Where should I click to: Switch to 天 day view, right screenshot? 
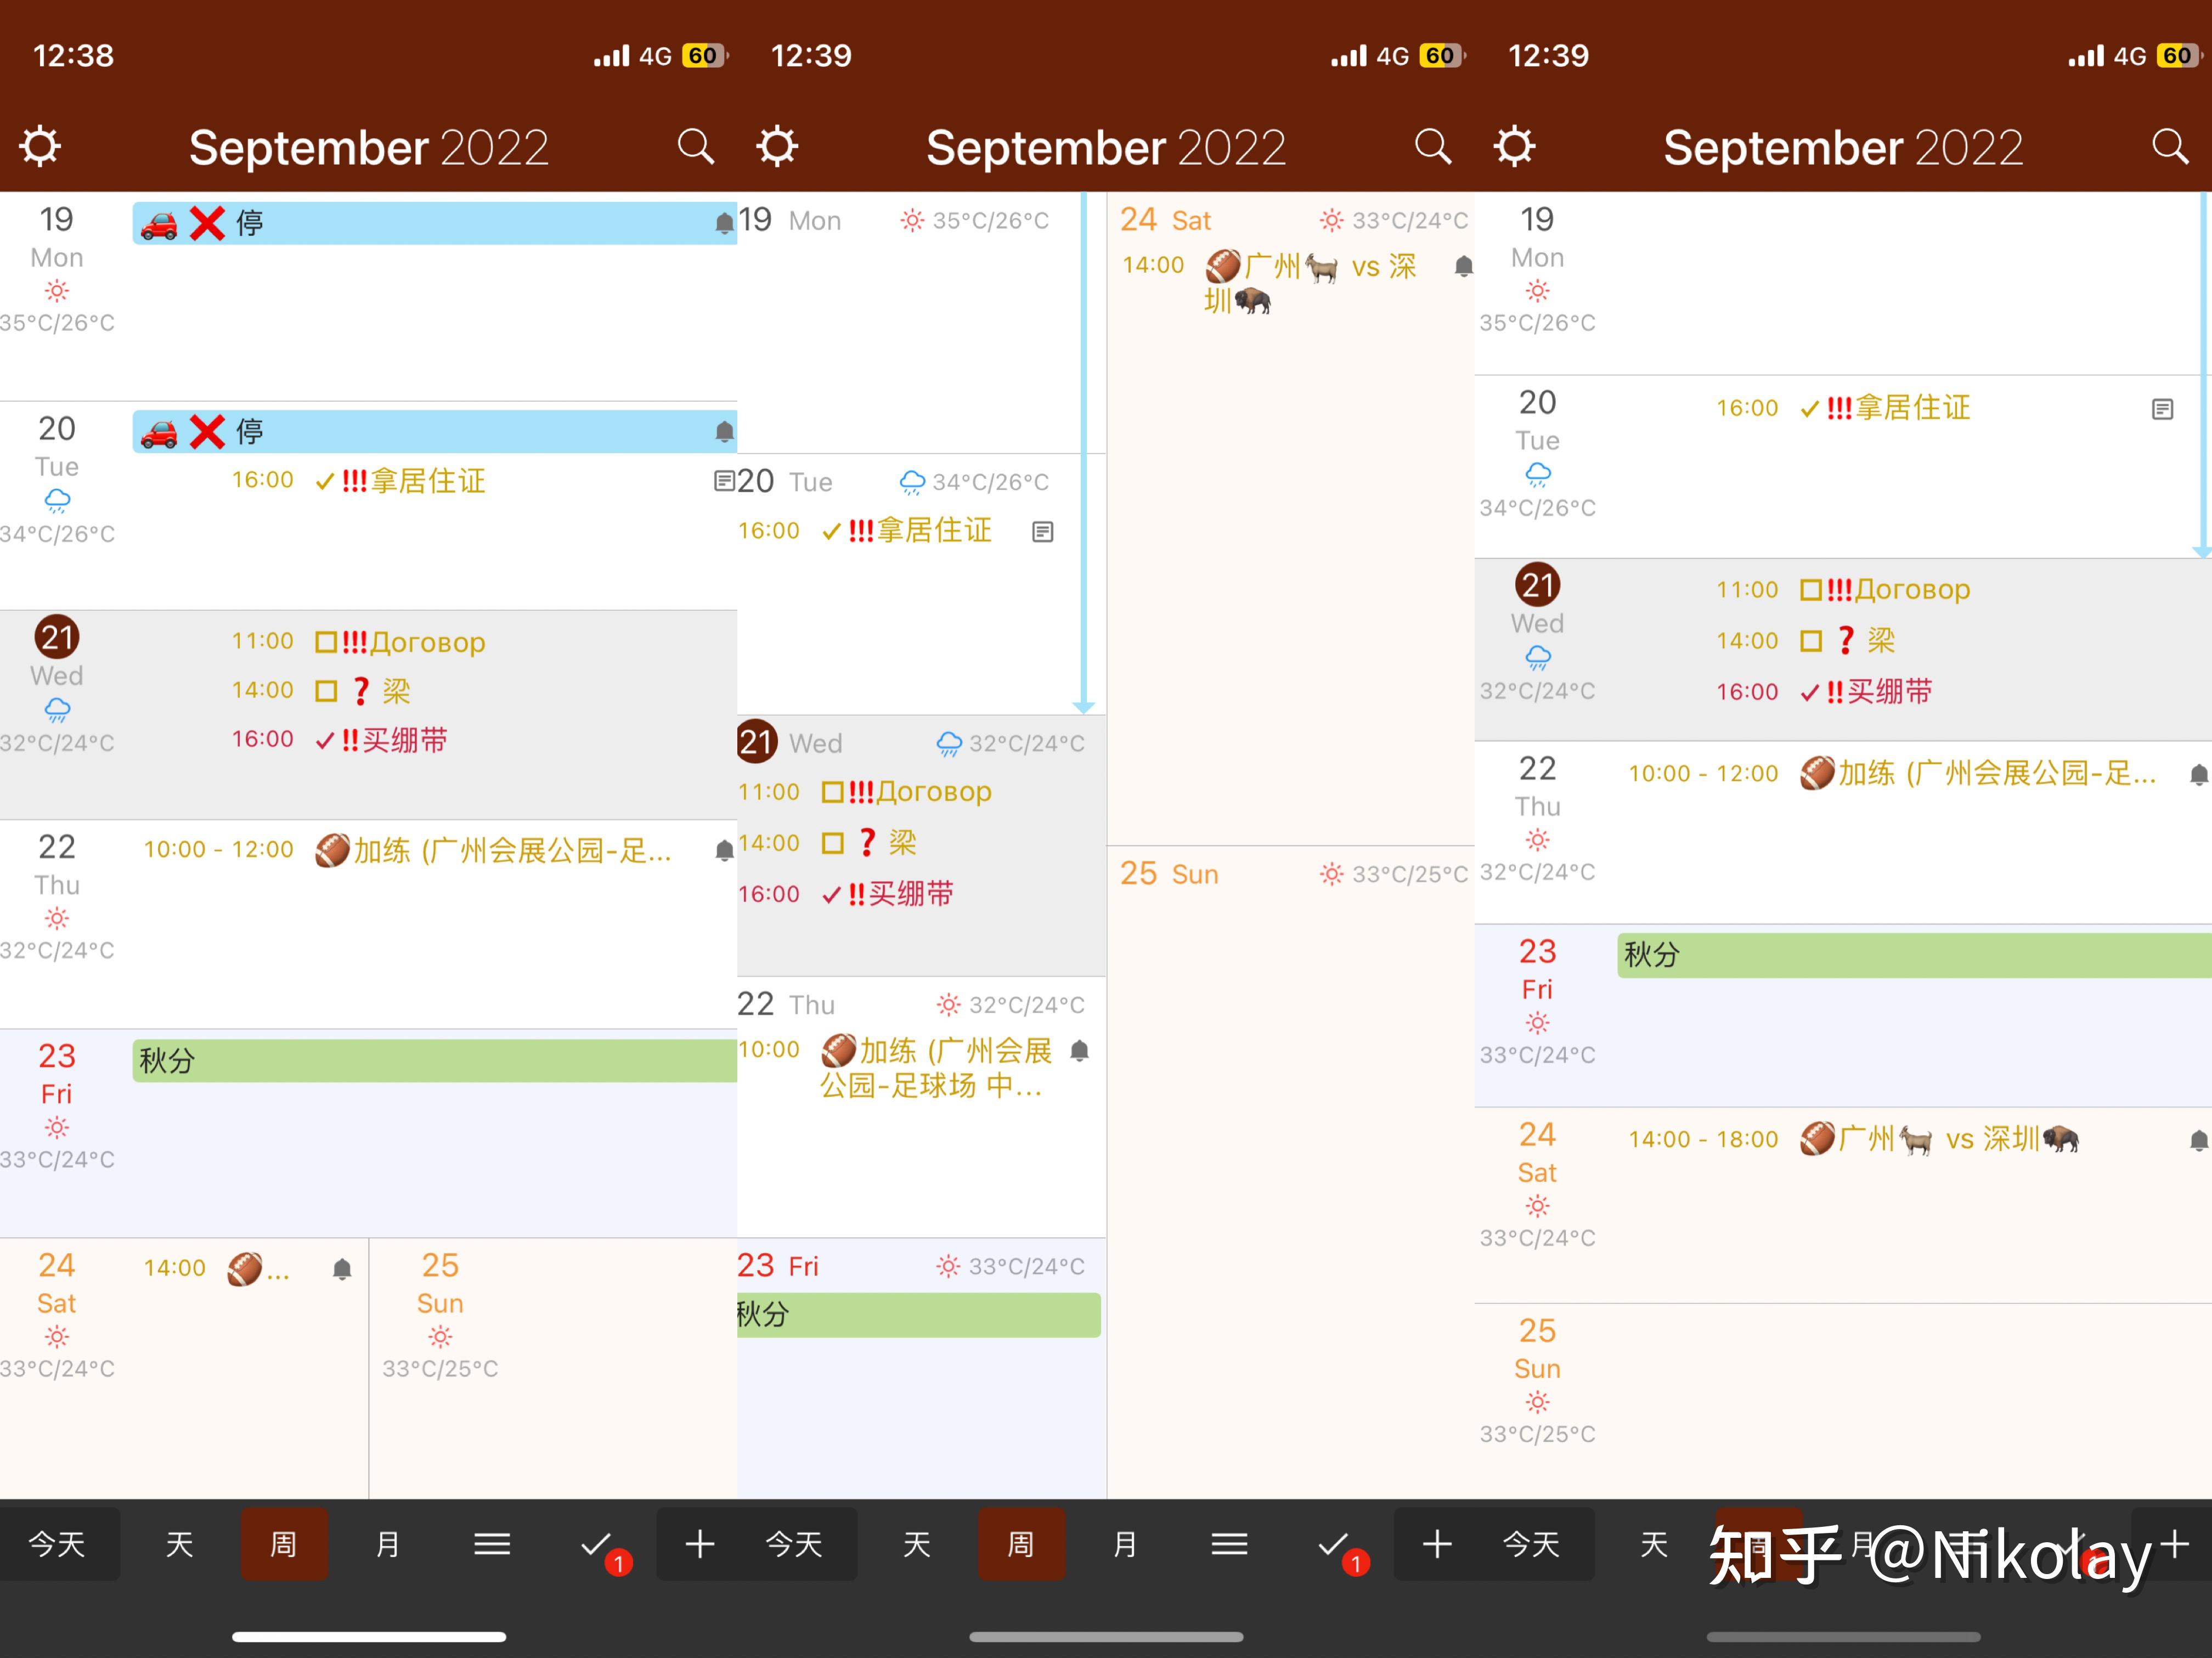(x=1654, y=1544)
